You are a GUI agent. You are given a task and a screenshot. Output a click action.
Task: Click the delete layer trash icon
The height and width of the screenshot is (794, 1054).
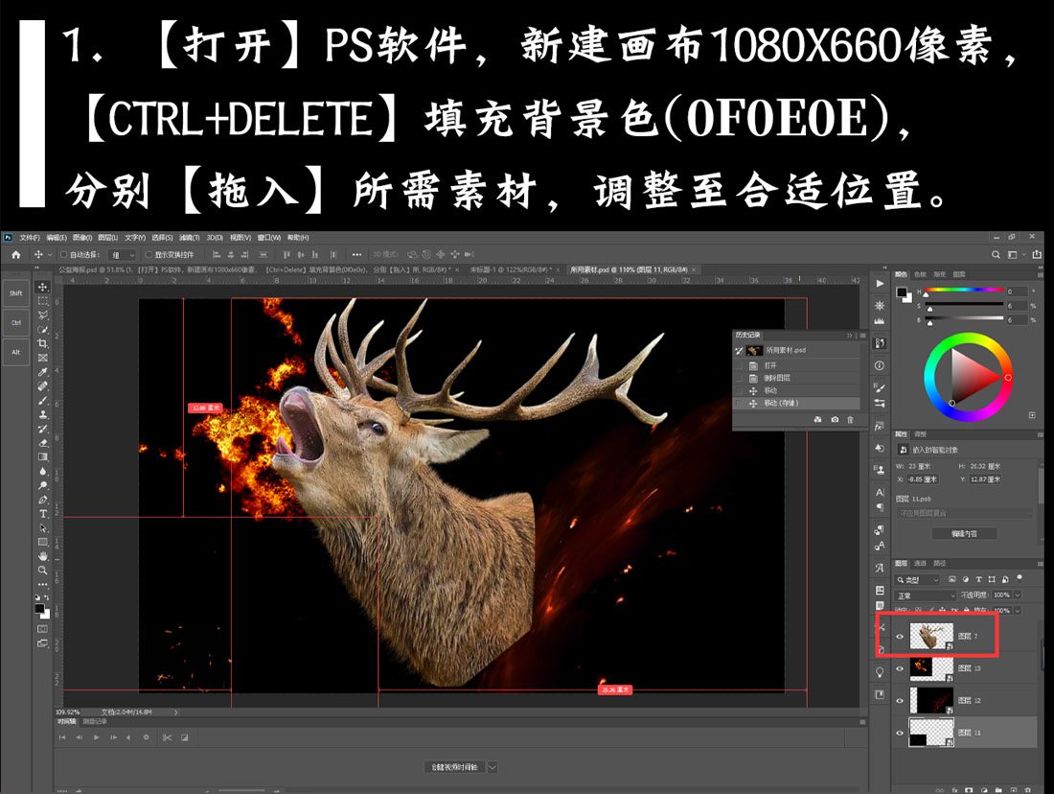tap(1028, 790)
